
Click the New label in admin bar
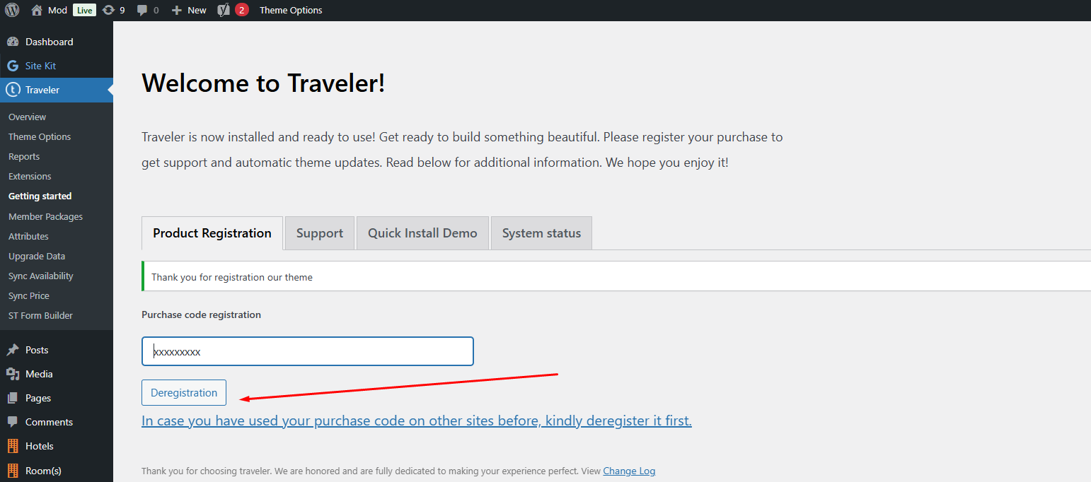197,10
